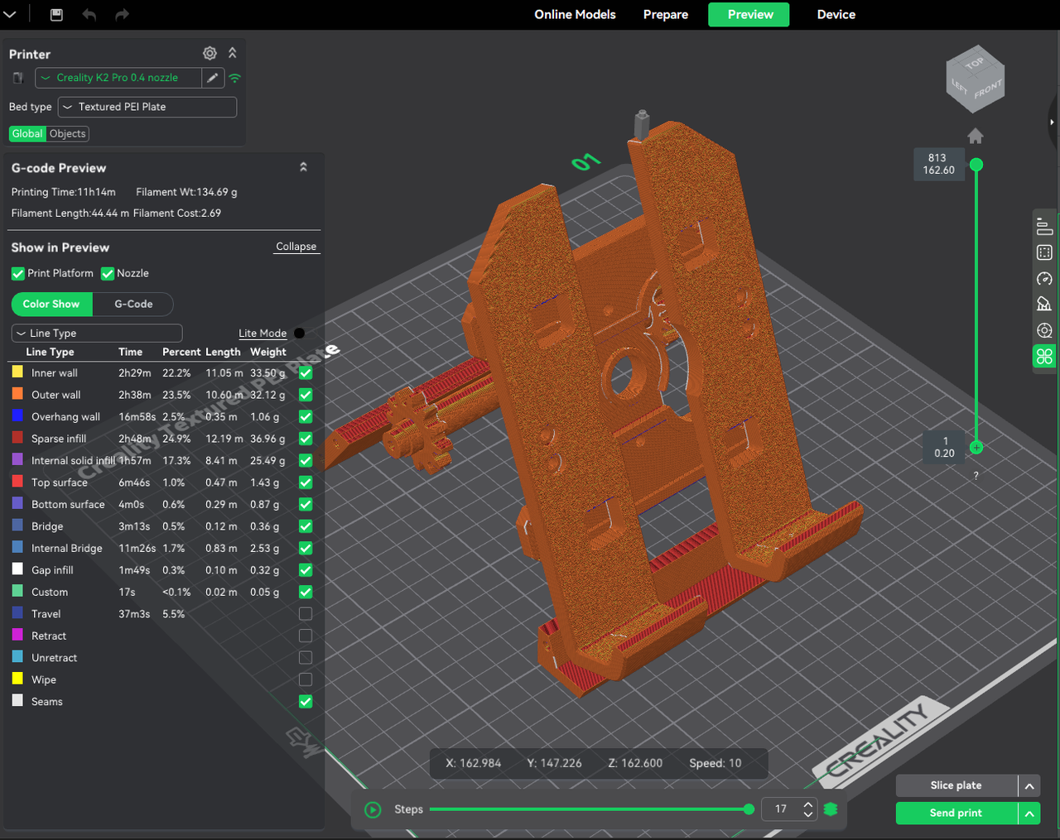The height and width of the screenshot is (840, 1060).
Task: Click the Send print button
Action: tap(956, 814)
